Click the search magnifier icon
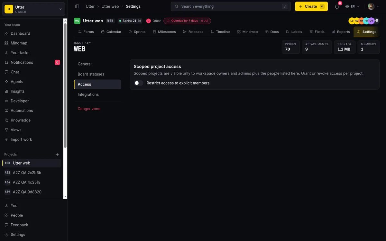This screenshot has width=386, height=241. [177, 6]
